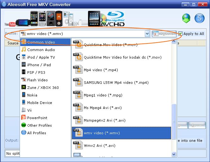210x162 pixels.
Task: Select Quicktime Mov Video for kodak dc
Action: tap(121, 57)
